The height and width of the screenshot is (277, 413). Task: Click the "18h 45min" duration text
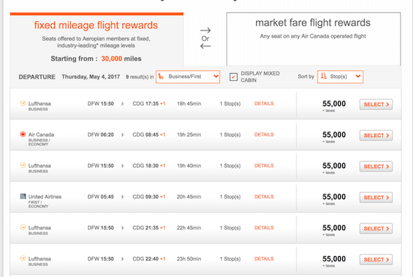click(x=189, y=104)
